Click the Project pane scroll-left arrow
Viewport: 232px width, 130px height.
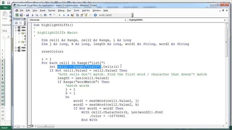tap(15, 126)
